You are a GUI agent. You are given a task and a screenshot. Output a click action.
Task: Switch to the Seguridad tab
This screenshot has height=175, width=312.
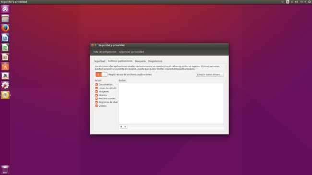click(99, 61)
